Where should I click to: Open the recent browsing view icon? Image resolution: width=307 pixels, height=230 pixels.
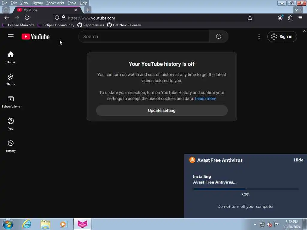click(x=6, y=10)
